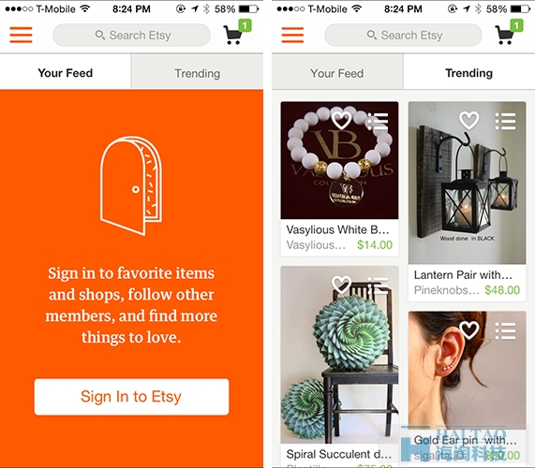The height and width of the screenshot is (468, 535).
Task: Tap Search Etsy field on right screen
Action: coord(403,35)
